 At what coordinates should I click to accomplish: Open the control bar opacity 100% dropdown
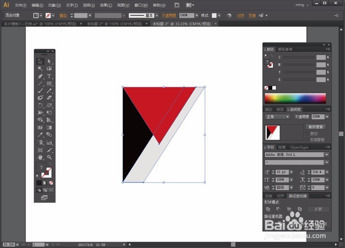click(x=197, y=15)
